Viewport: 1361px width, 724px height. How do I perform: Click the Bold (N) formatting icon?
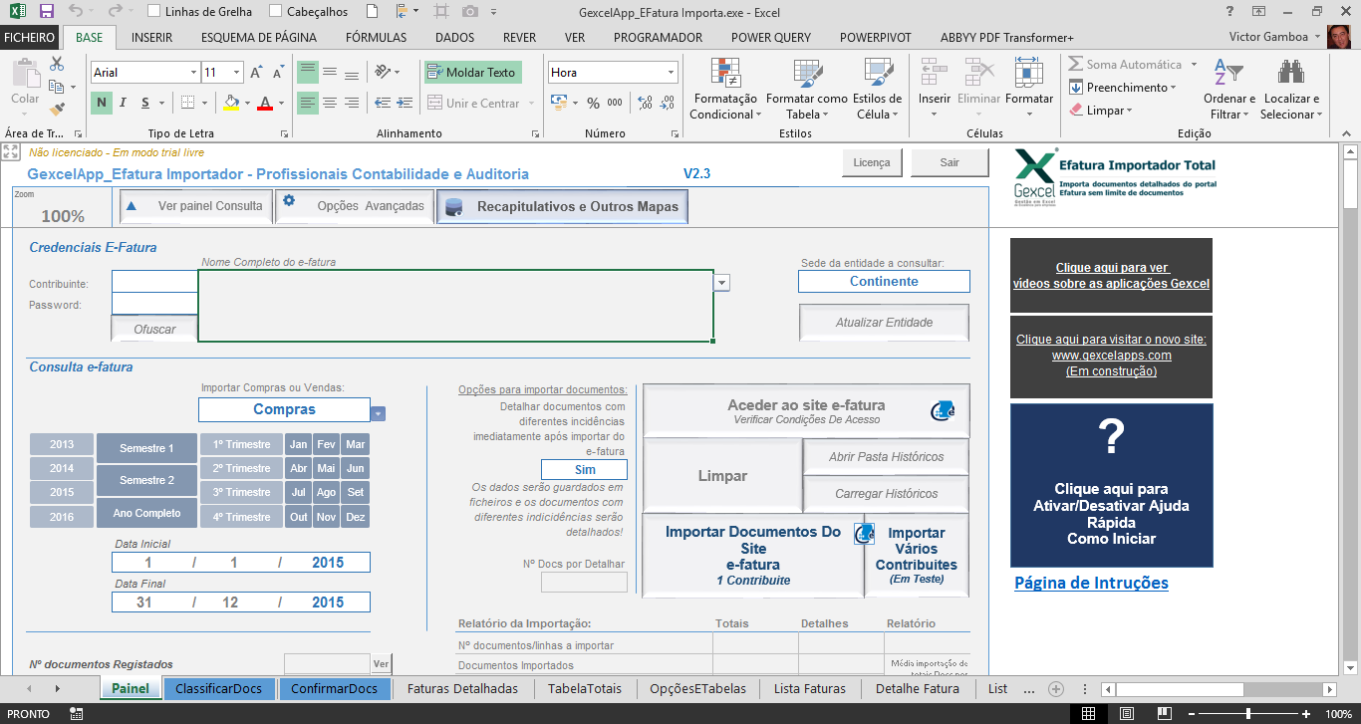pos(101,103)
